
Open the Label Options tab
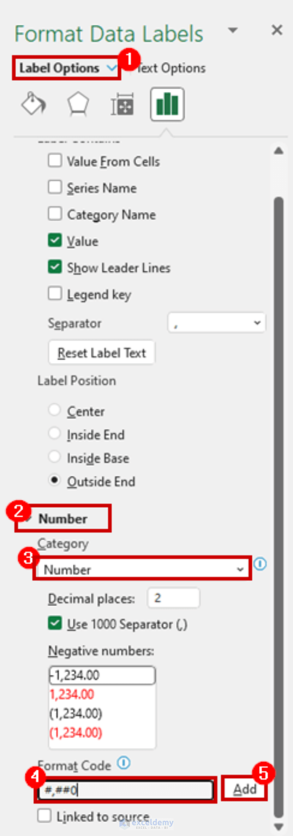[x=68, y=68]
